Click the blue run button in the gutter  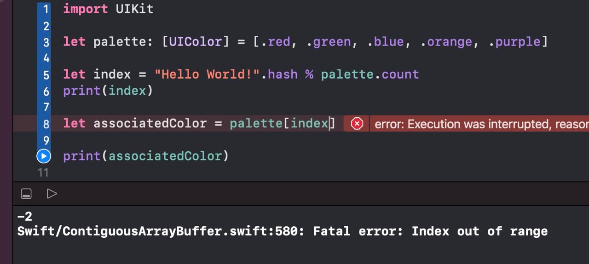coord(44,156)
